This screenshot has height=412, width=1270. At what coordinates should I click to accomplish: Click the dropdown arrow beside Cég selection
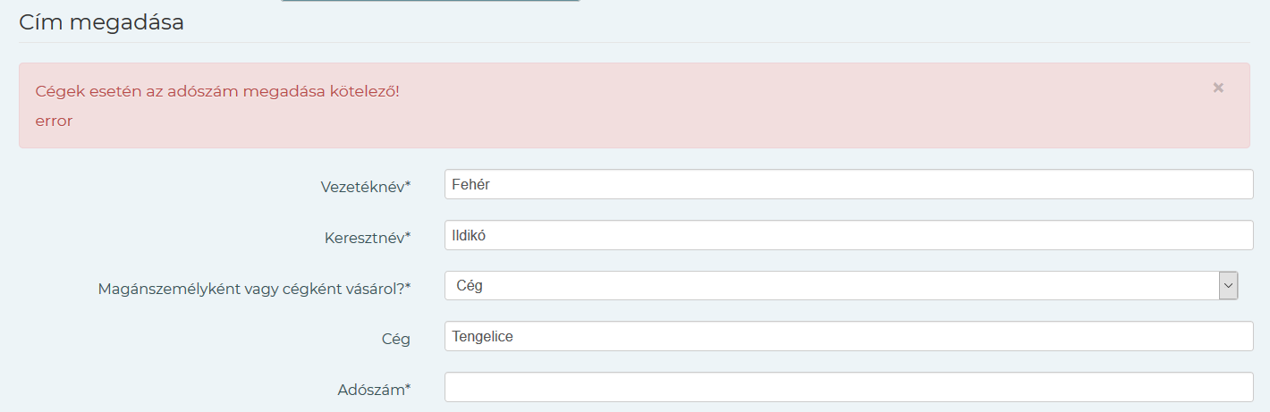coord(1228,286)
